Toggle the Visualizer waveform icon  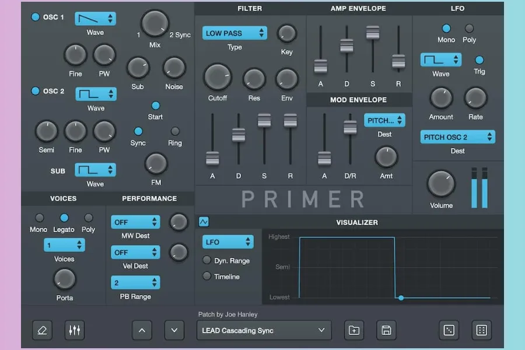[204, 222]
